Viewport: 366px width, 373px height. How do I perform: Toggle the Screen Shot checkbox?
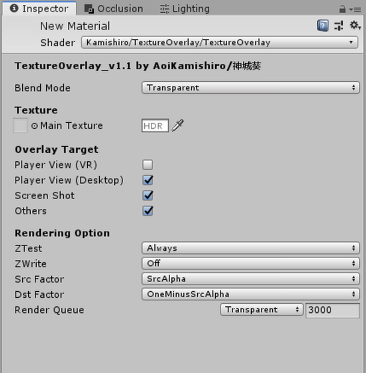pos(148,196)
